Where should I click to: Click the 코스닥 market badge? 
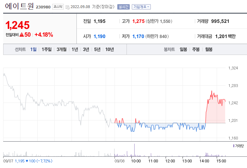pos(58,7)
